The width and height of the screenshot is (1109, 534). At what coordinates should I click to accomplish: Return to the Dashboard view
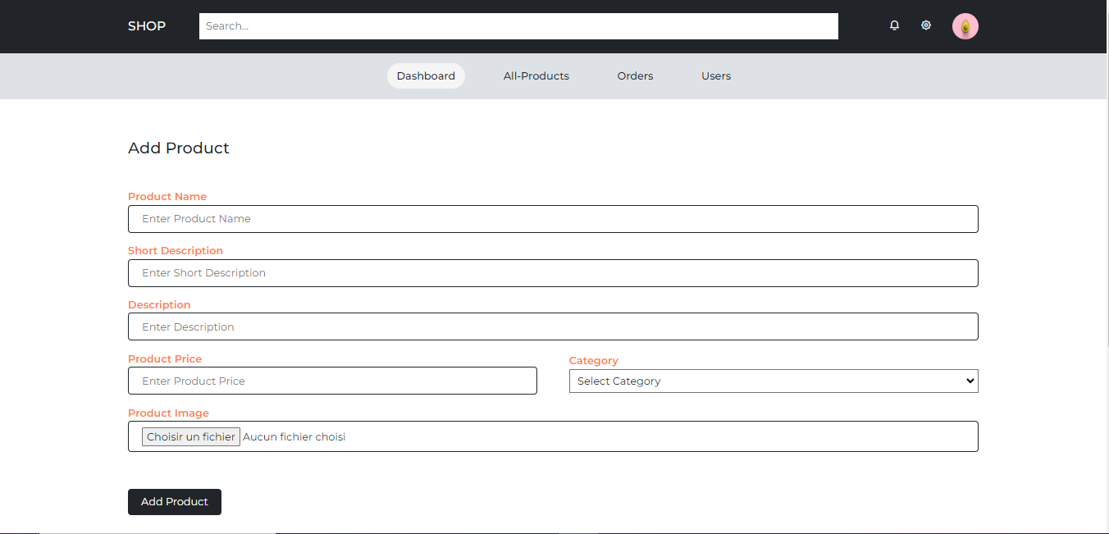[x=426, y=75]
